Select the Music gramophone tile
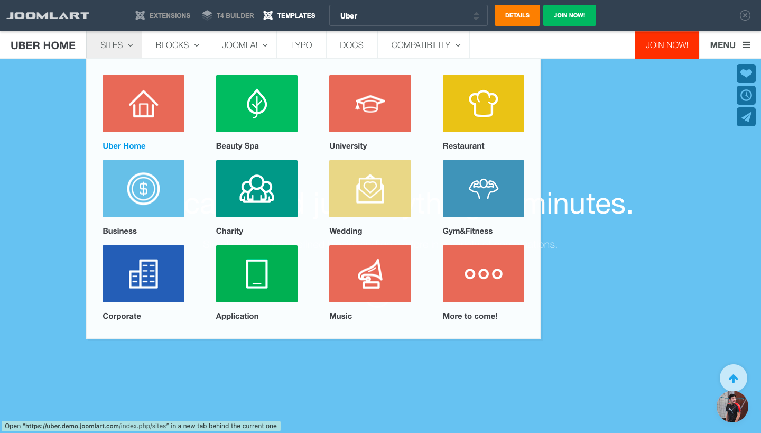Image resolution: width=761 pixels, height=433 pixels. [370, 274]
